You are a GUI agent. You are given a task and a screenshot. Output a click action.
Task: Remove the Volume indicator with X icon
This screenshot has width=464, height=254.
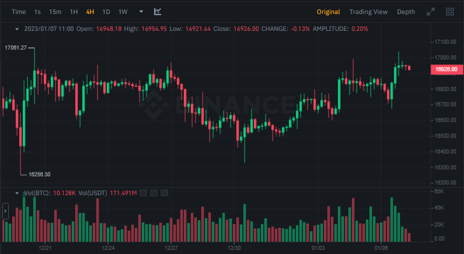click(164, 193)
